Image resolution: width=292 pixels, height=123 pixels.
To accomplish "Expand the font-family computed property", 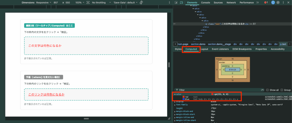I will [175, 105].
